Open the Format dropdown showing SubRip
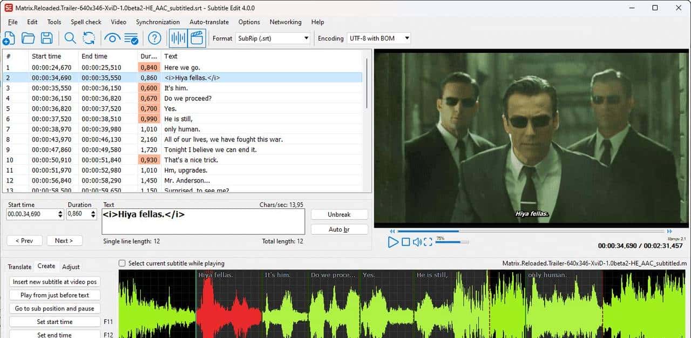This screenshot has height=338, width=691. (x=273, y=38)
